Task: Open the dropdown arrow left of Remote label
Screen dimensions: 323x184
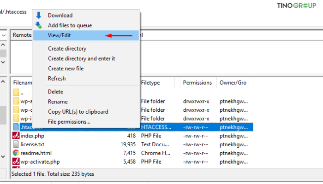Action: [4, 35]
